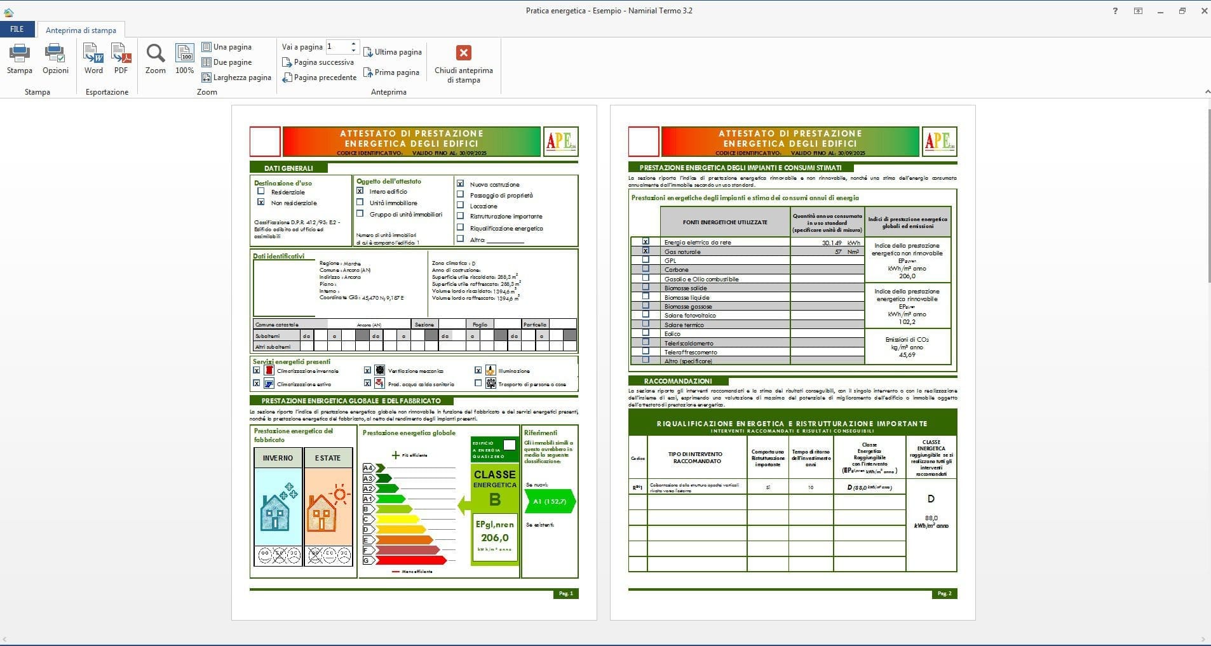Click Chiudi anteprima di stampa
The height and width of the screenshot is (646, 1211).
pyautogui.click(x=463, y=64)
